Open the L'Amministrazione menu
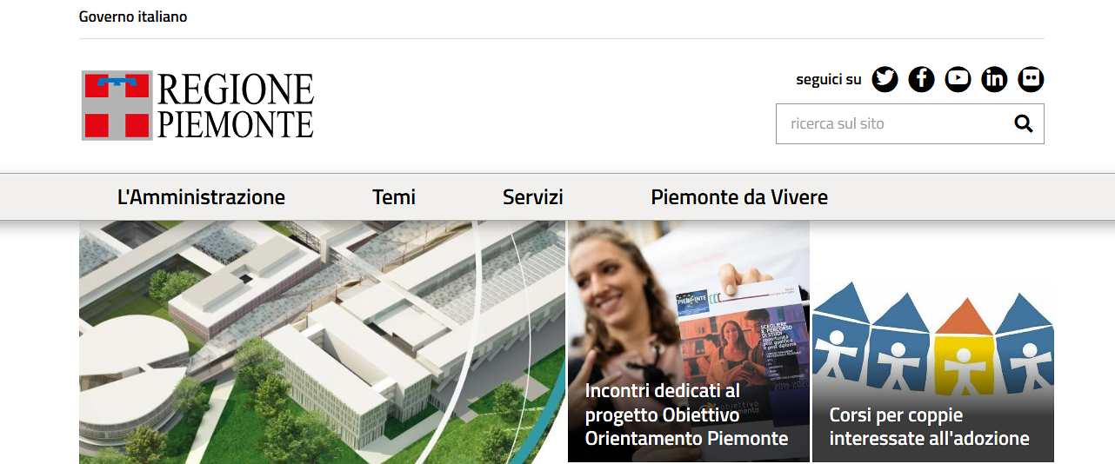 pos(201,197)
